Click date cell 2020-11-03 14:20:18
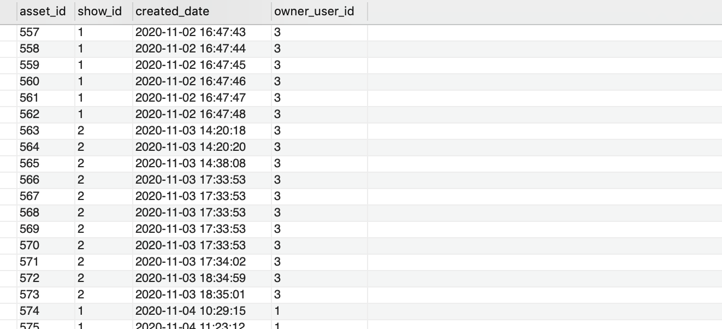This screenshot has height=329, width=722. coord(191,131)
